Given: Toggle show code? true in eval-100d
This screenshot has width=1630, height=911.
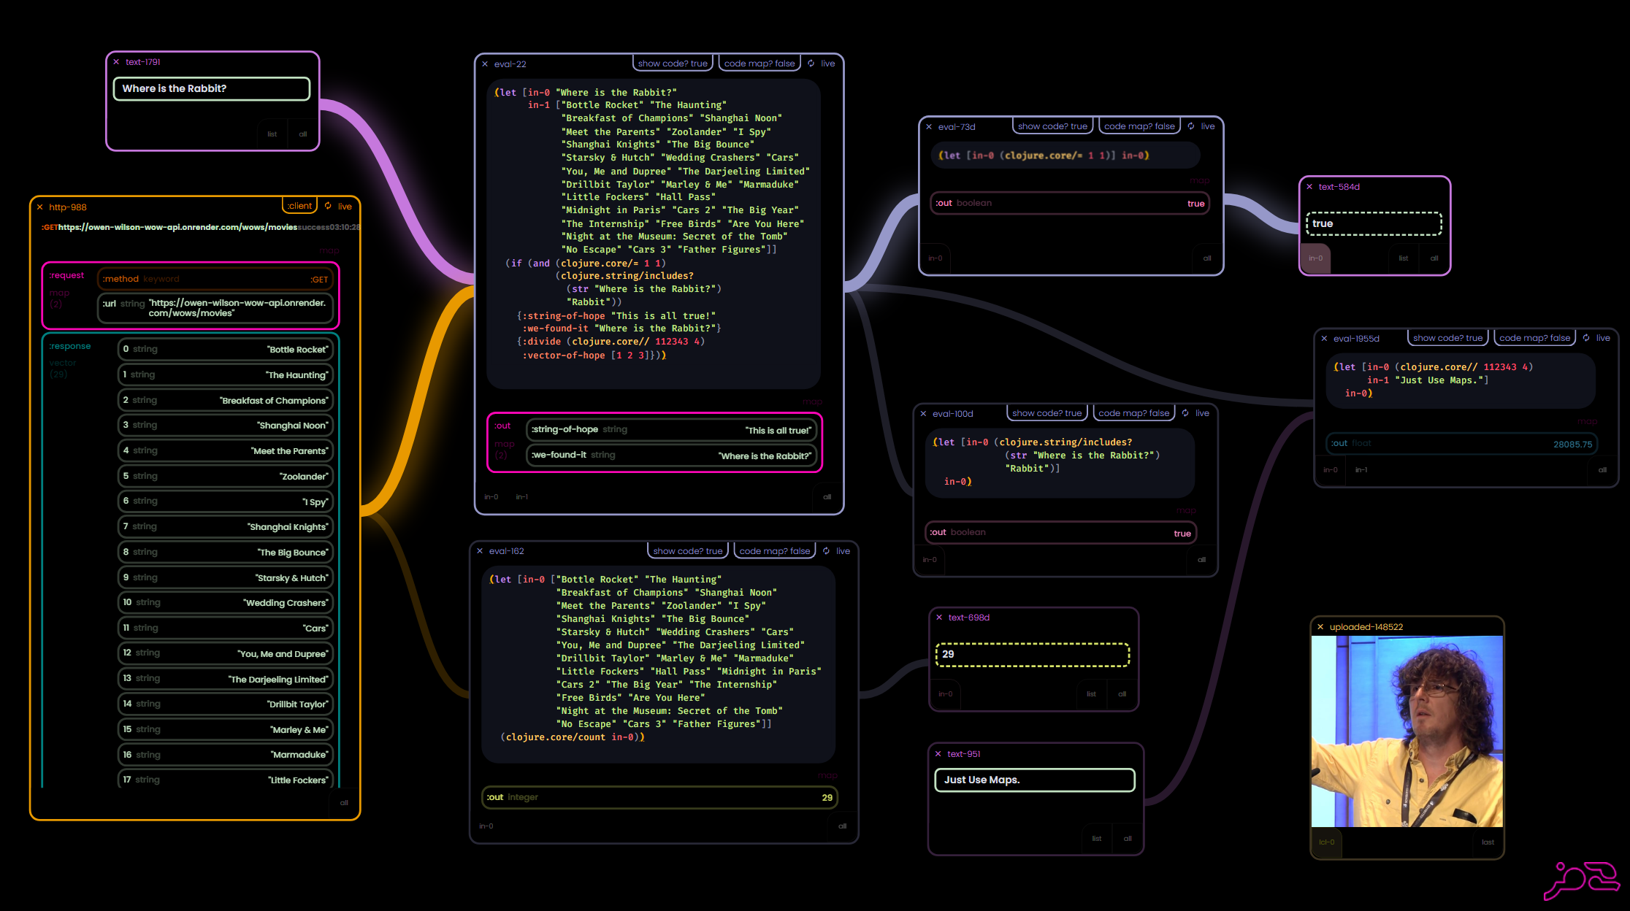Looking at the screenshot, I should pyautogui.click(x=1047, y=413).
